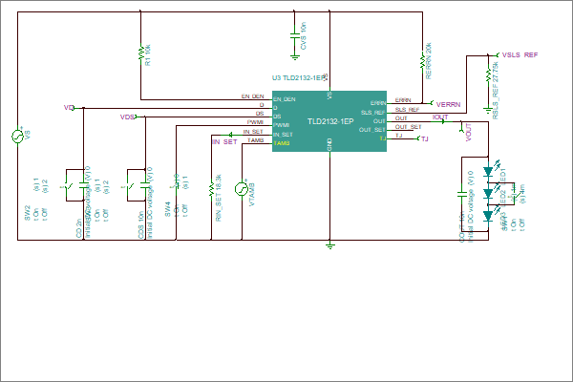Select the TLD2132-1EP IC block
This screenshot has height=382, width=573.
[x=329, y=121]
